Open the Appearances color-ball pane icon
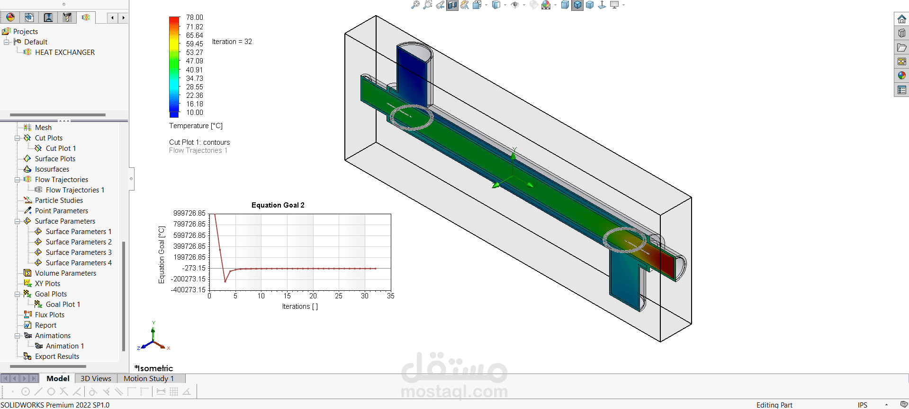Viewport: 909px width, 409px height. [x=901, y=76]
